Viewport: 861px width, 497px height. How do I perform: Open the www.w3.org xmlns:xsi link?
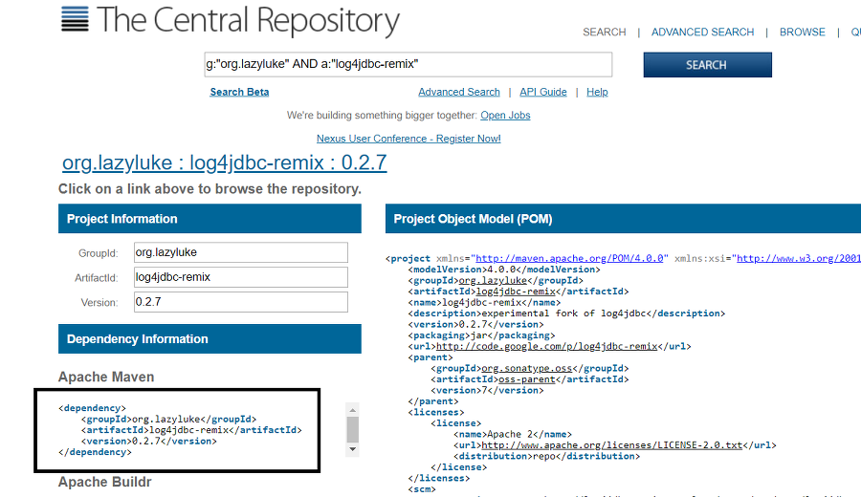[799, 258]
